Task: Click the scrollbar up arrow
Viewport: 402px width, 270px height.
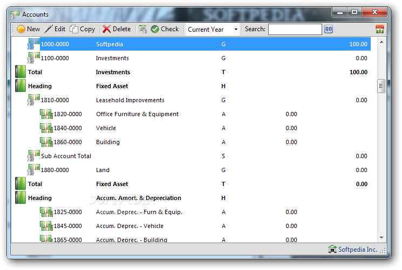Action: [x=381, y=42]
